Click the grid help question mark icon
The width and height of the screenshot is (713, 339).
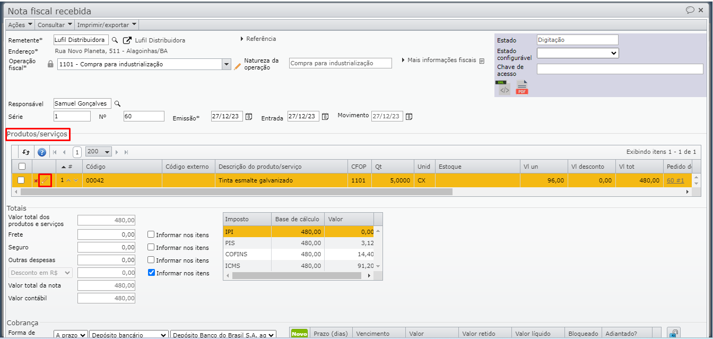tap(42, 152)
